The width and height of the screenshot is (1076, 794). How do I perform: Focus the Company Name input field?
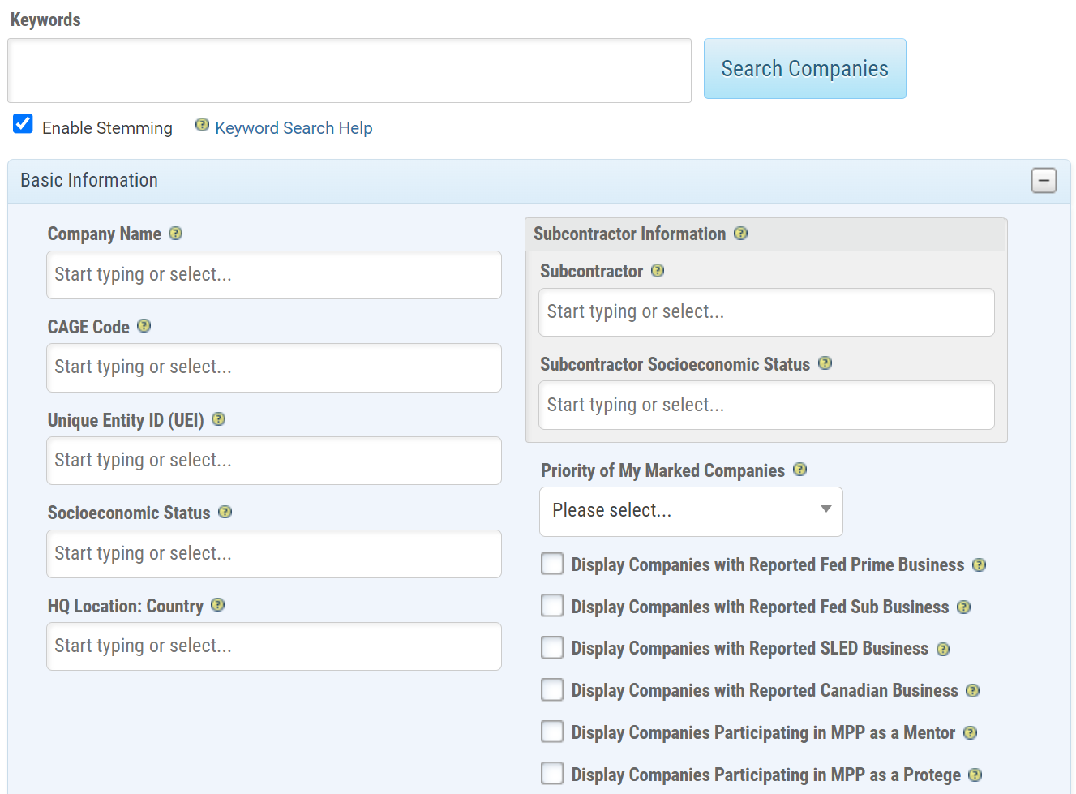[x=273, y=275]
